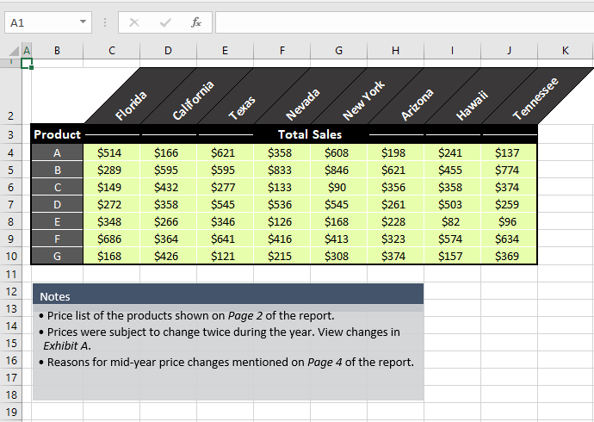Click the Tennessee diagonal header cell
Screen dimensions: 594x422
point(535,98)
